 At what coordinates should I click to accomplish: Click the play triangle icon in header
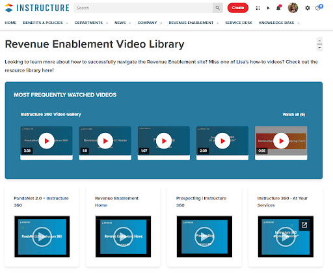[268, 8]
